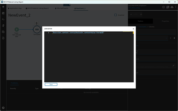Add a column with plus icon
Viewport: 178px width, 111px height.
(x=171, y=38)
